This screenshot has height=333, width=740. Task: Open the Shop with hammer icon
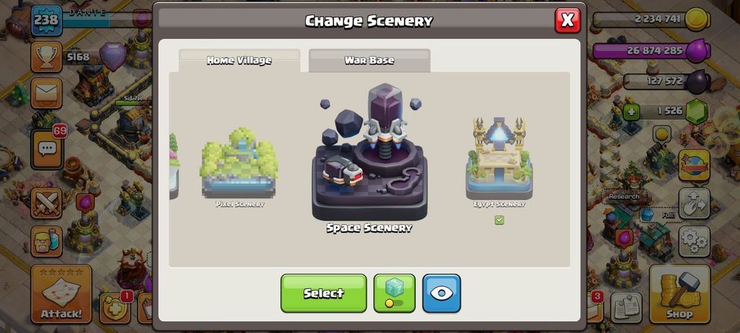coord(680,293)
